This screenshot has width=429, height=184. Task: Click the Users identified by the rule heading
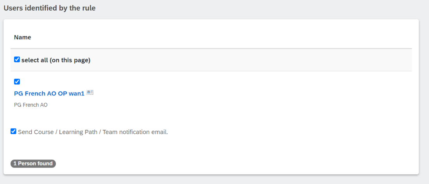click(x=50, y=8)
